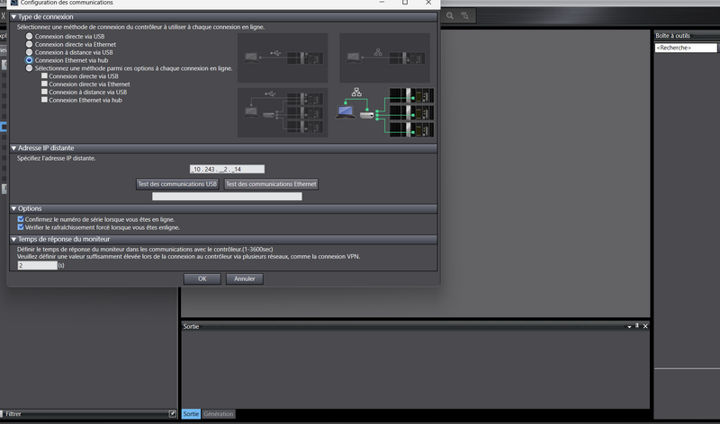Click the Ethernet hub connection diagram
The height and width of the screenshot is (424, 720).
click(385, 112)
